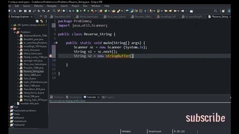Switch to the Declaration tab
Image resolution: width=239 pixels, height=134 pixels.
click(x=74, y=97)
